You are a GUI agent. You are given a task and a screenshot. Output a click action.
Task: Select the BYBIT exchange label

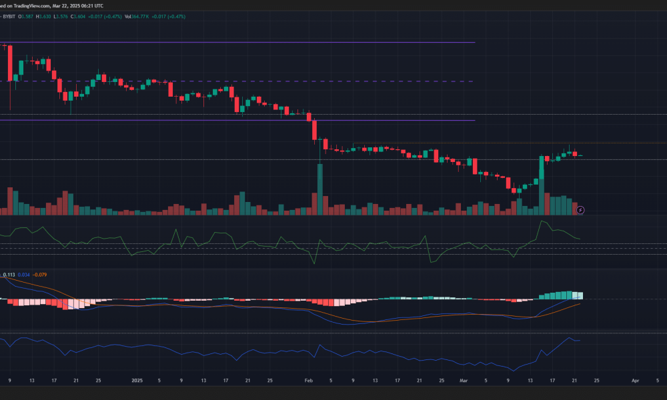click(x=9, y=17)
